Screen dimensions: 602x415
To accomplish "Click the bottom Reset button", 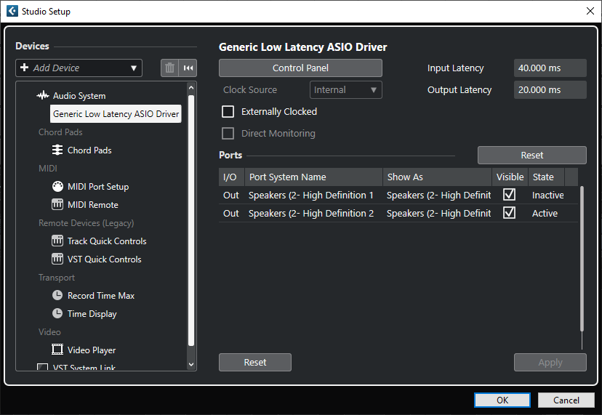I will point(255,362).
